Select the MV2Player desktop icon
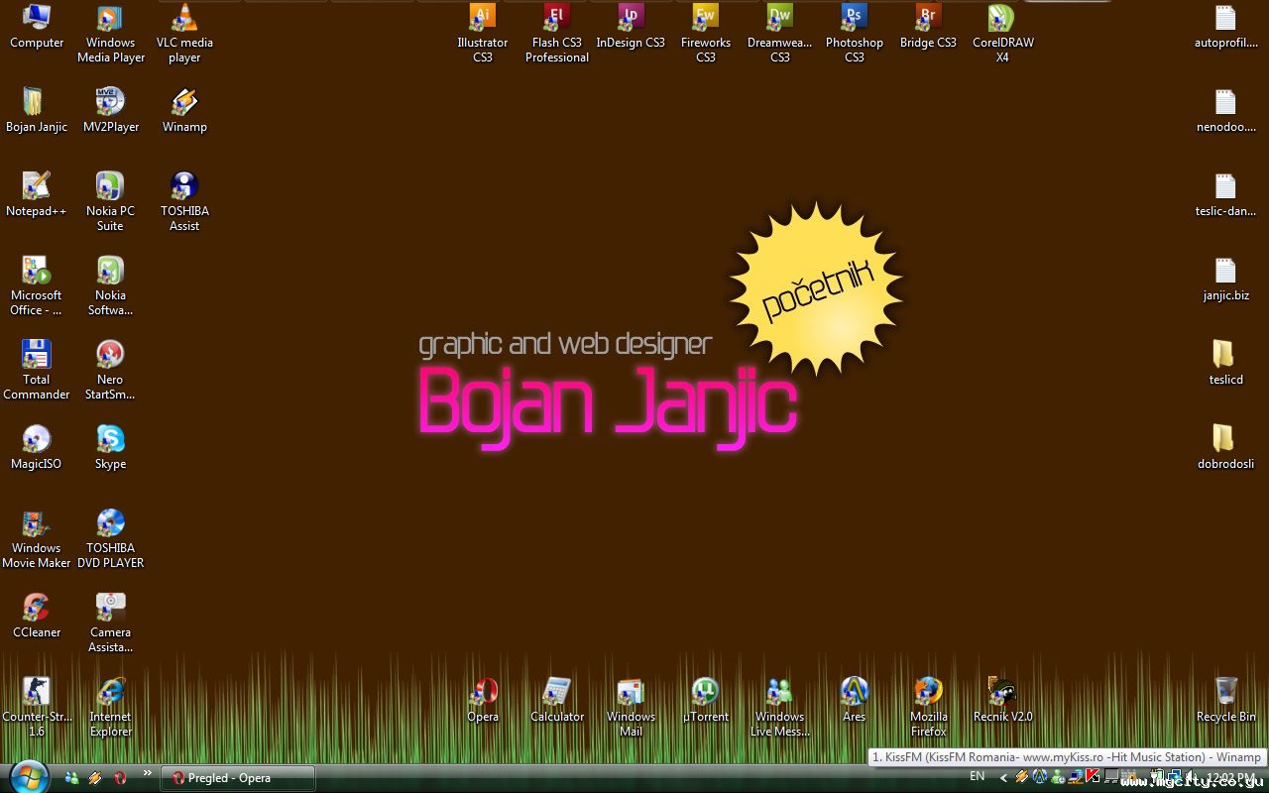The image size is (1269, 793). (110, 110)
